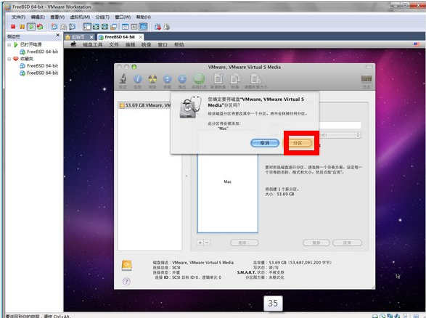Collapse the Powered On tree group
Viewport: 426px width, 318px height.
click(x=9, y=44)
